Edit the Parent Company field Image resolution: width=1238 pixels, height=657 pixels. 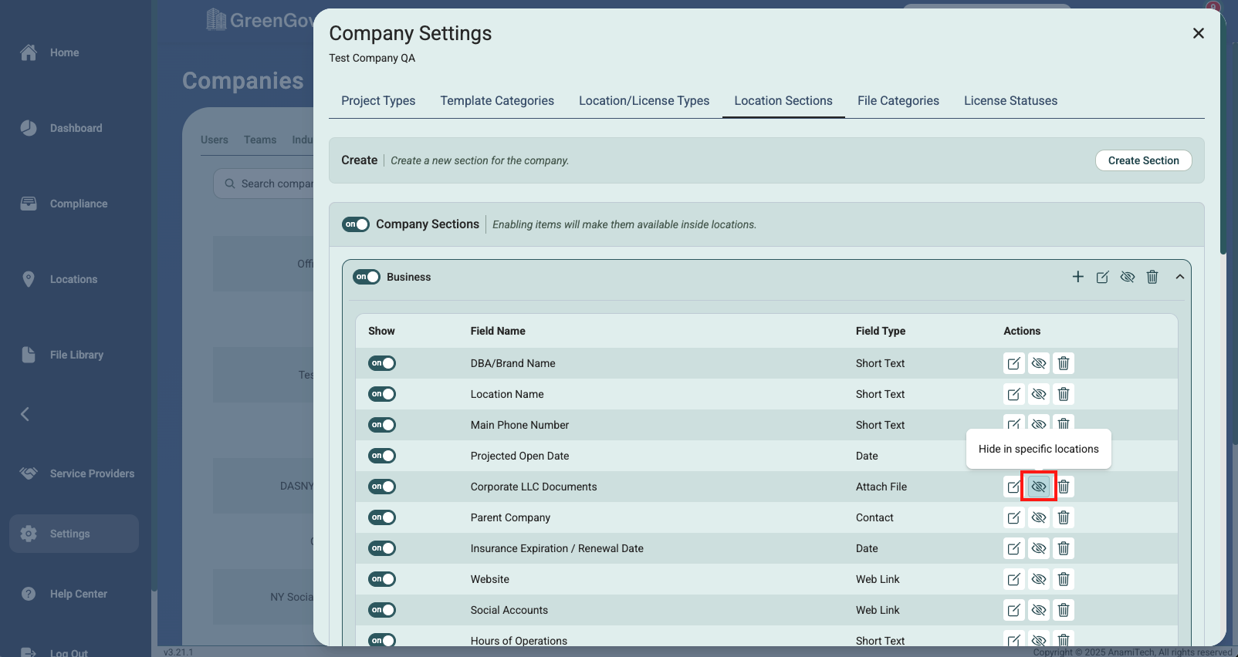pos(1013,517)
